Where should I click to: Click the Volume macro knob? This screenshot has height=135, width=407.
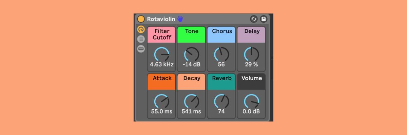click(251, 101)
